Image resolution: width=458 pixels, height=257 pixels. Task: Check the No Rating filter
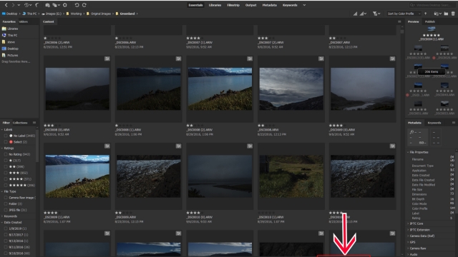click(x=6, y=154)
